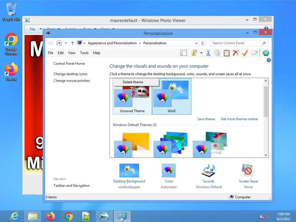Click the orange checkmark Properties icon

coord(245,53)
